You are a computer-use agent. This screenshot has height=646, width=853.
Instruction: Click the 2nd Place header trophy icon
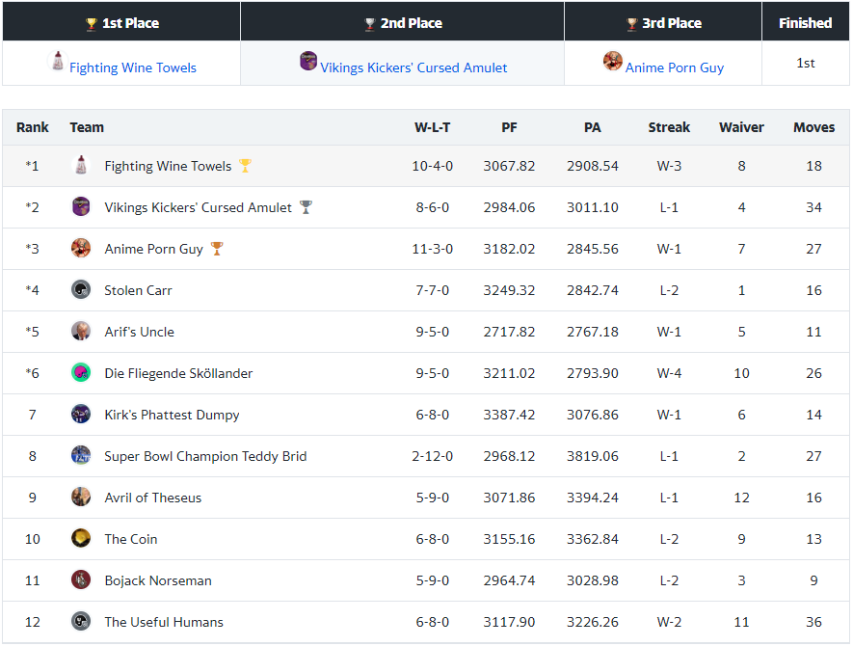coord(370,24)
